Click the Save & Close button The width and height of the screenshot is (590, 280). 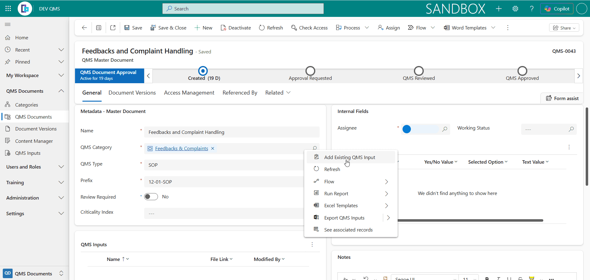(x=168, y=28)
